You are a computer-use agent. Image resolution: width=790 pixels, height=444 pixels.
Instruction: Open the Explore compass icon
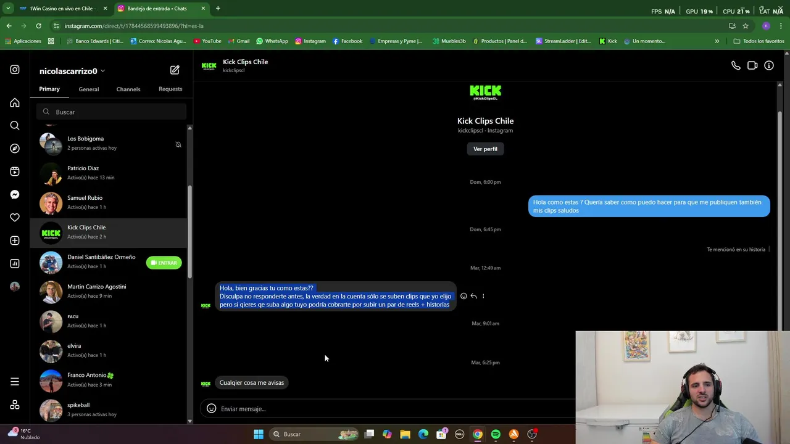(15, 149)
